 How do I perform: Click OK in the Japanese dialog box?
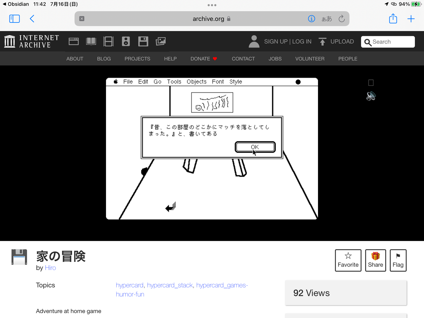(255, 147)
